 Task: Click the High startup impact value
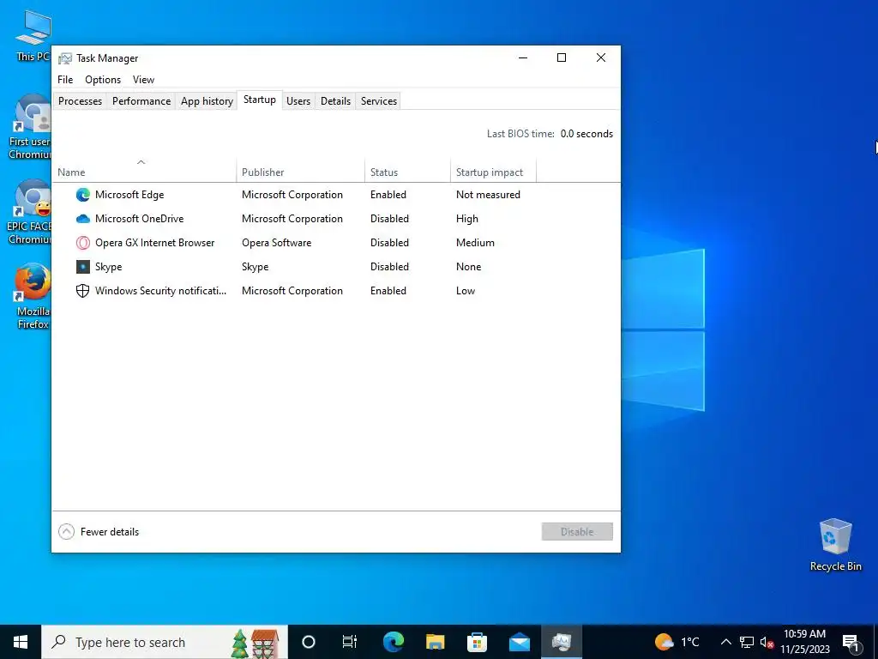coord(467,219)
